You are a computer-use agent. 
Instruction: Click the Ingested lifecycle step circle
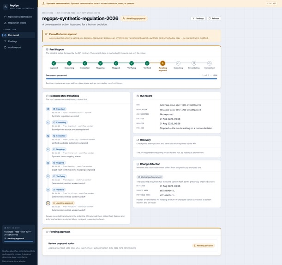point(54,63)
